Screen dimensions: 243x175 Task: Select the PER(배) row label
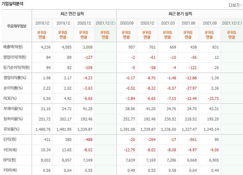10,150
